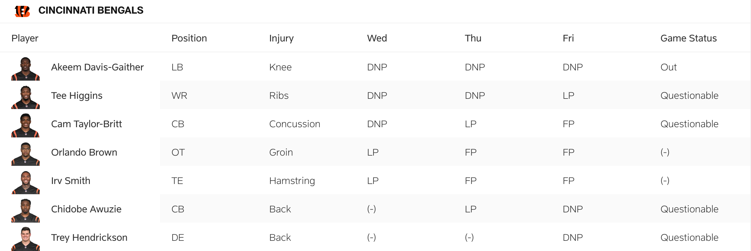Select the Irv Smith name link

pyautogui.click(x=70, y=181)
